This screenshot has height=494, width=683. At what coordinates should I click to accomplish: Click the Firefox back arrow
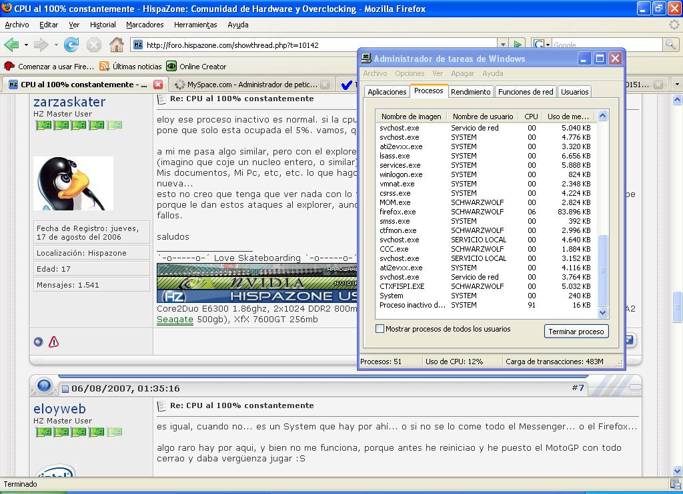tap(11, 45)
